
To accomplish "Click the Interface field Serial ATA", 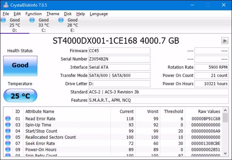I will [x=120, y=67].
